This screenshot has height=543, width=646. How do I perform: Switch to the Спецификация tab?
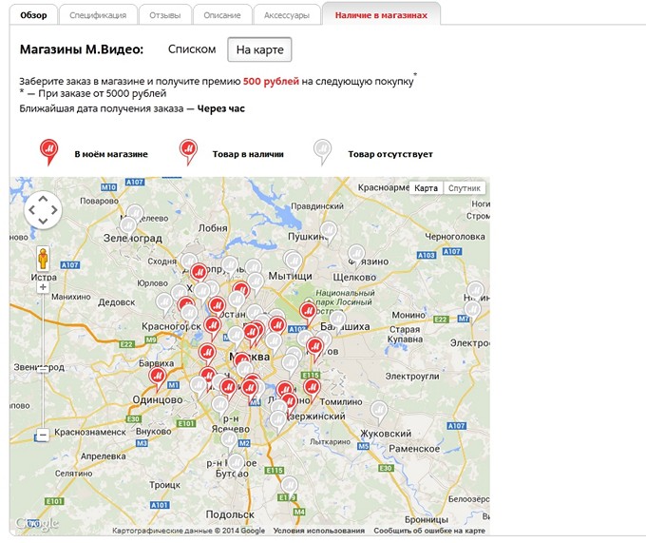[x=98, y=15]
